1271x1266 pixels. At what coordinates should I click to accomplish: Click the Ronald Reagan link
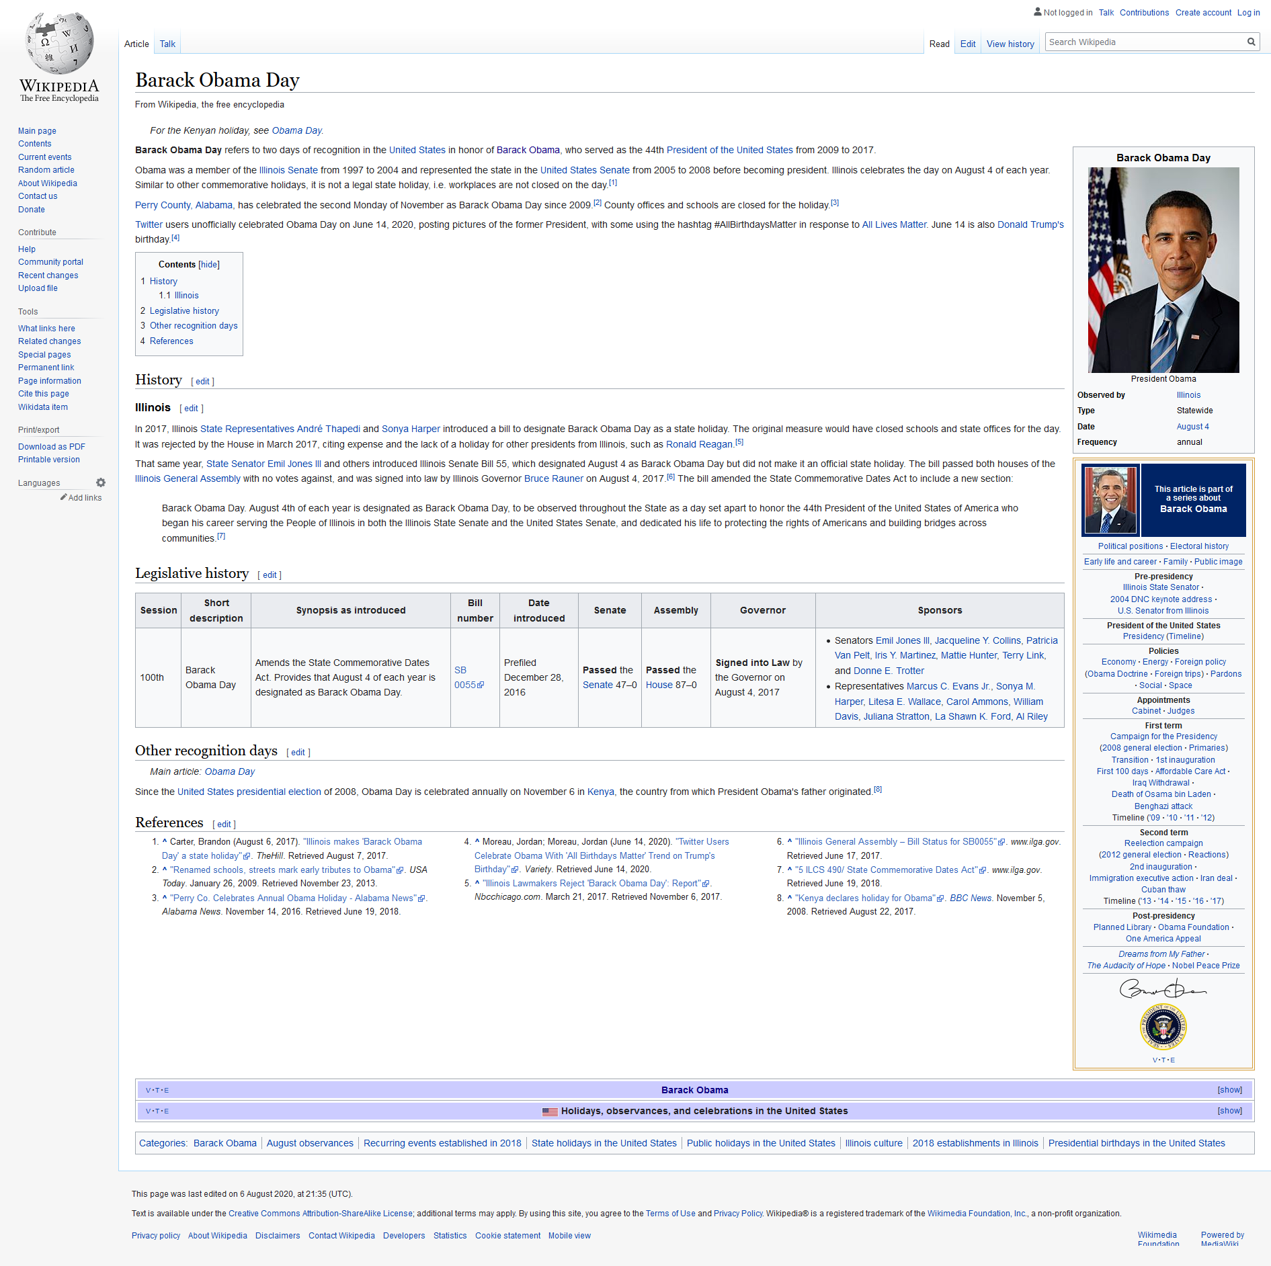point(699,444)
